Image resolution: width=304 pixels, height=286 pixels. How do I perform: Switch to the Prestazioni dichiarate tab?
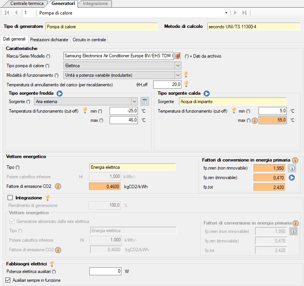tap(49, 39)
